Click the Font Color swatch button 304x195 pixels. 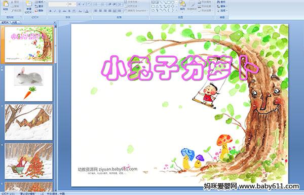coord(87,11)
